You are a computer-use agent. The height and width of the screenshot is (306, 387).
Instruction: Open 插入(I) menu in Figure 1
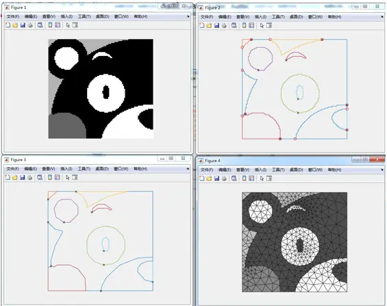point(66,16)
